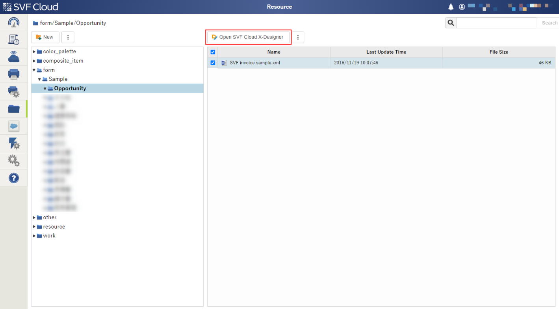Select the Sample folder

click(58, 79)
